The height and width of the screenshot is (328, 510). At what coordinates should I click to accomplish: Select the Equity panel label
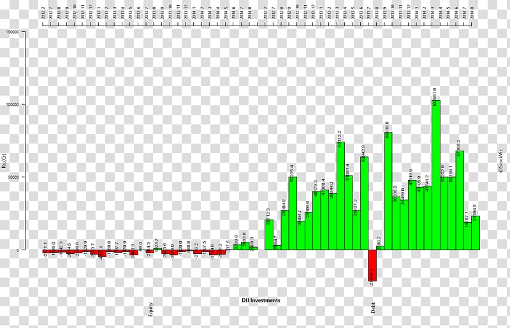coord(150,309)
